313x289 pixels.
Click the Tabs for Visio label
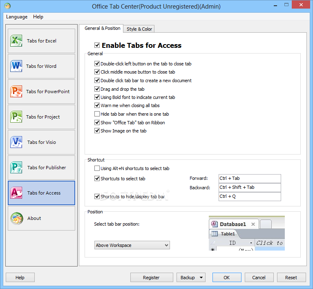[42, 142]
